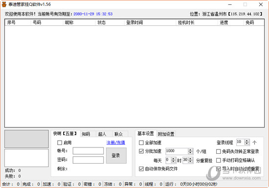Click the IP address 115.219.44.102 text

[x=245, y=14]
